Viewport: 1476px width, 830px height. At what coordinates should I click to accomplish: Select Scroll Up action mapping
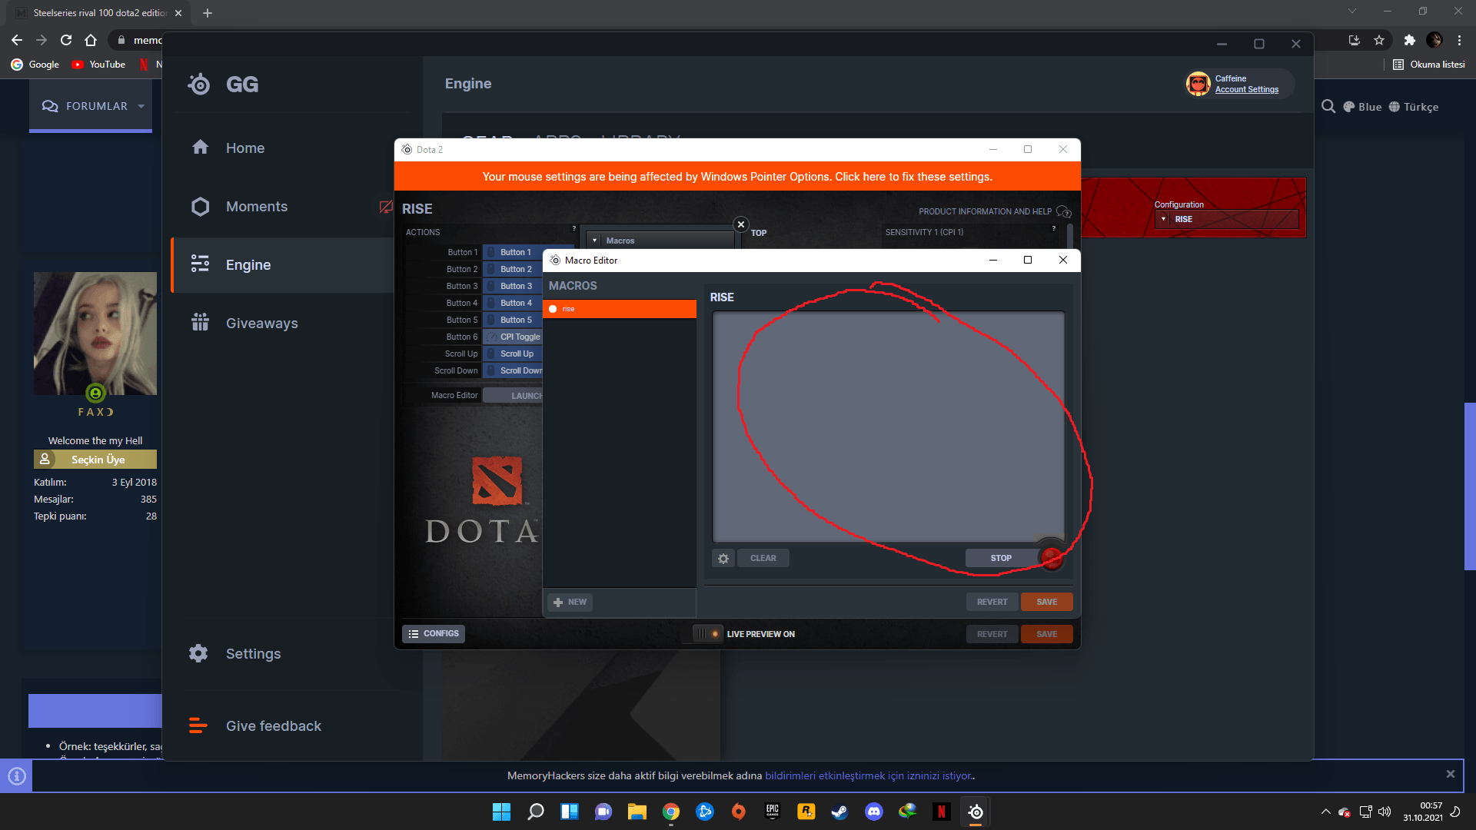[514, 354]
